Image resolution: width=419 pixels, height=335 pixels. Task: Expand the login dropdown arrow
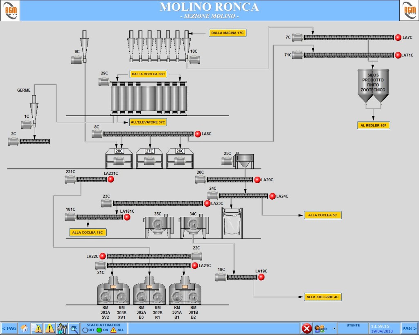[x=334, y=328]
